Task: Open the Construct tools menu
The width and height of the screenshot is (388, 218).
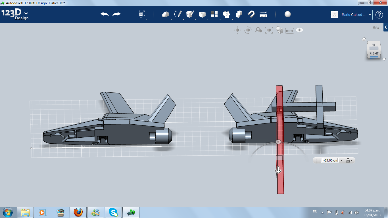Action: click(x=190, y=14)
